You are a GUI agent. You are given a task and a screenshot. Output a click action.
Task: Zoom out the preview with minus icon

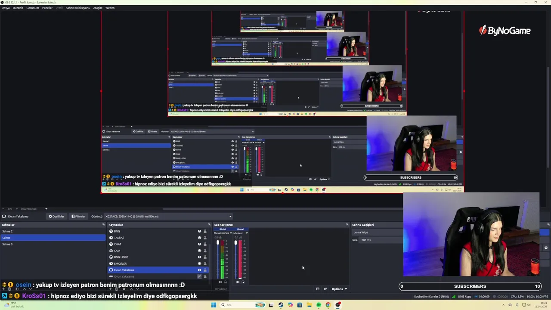pyautogui.click(x=3, y=209)
